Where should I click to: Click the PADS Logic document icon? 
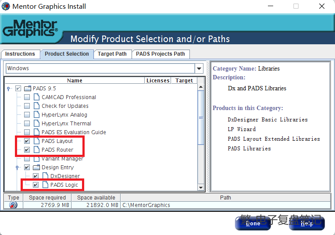(x=45, y=185)
